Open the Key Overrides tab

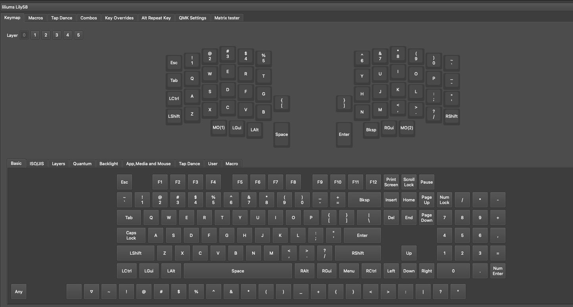[x=119, y=18]
